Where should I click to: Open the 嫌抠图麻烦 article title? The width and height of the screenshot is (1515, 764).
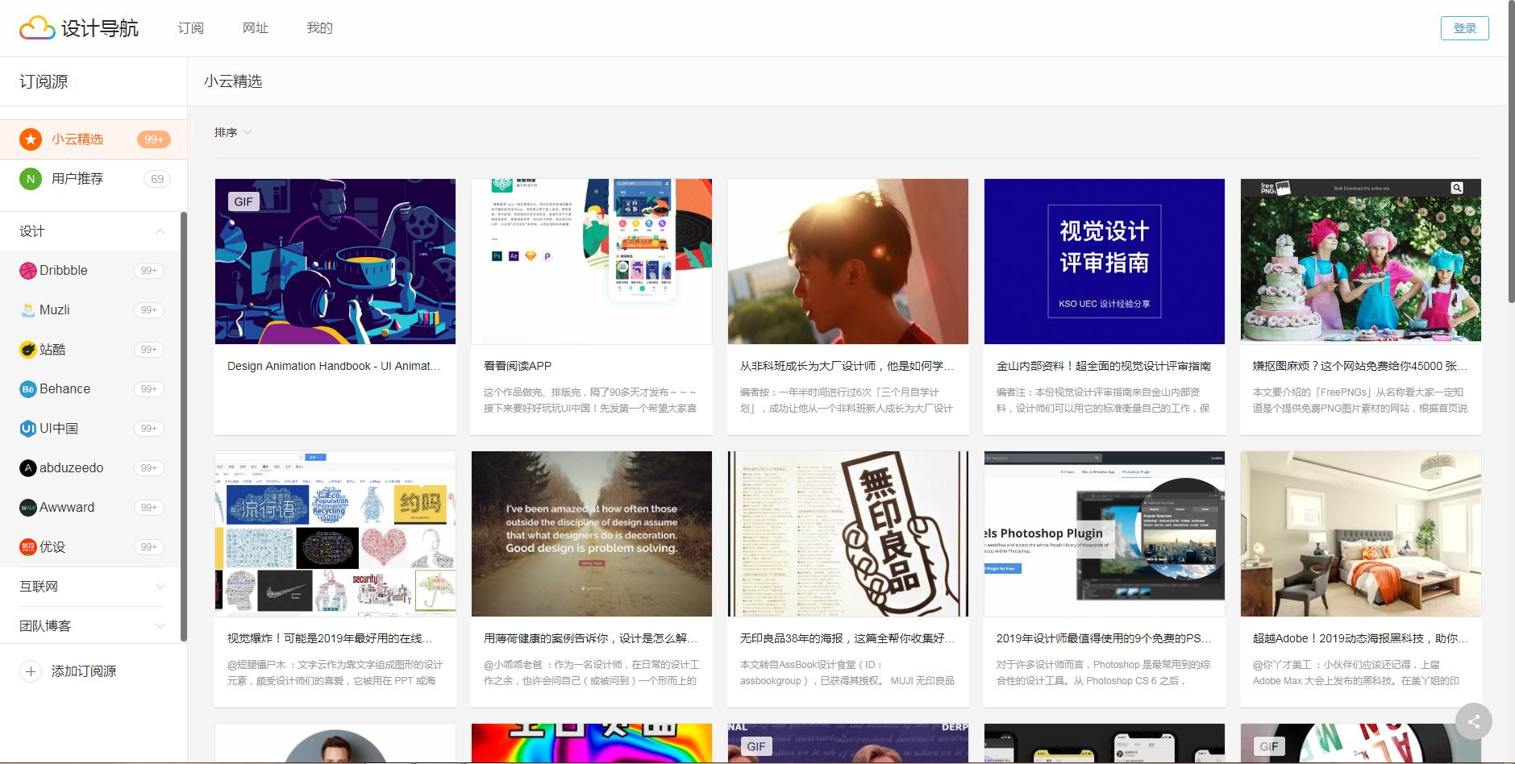click(x=1360, y=366)
